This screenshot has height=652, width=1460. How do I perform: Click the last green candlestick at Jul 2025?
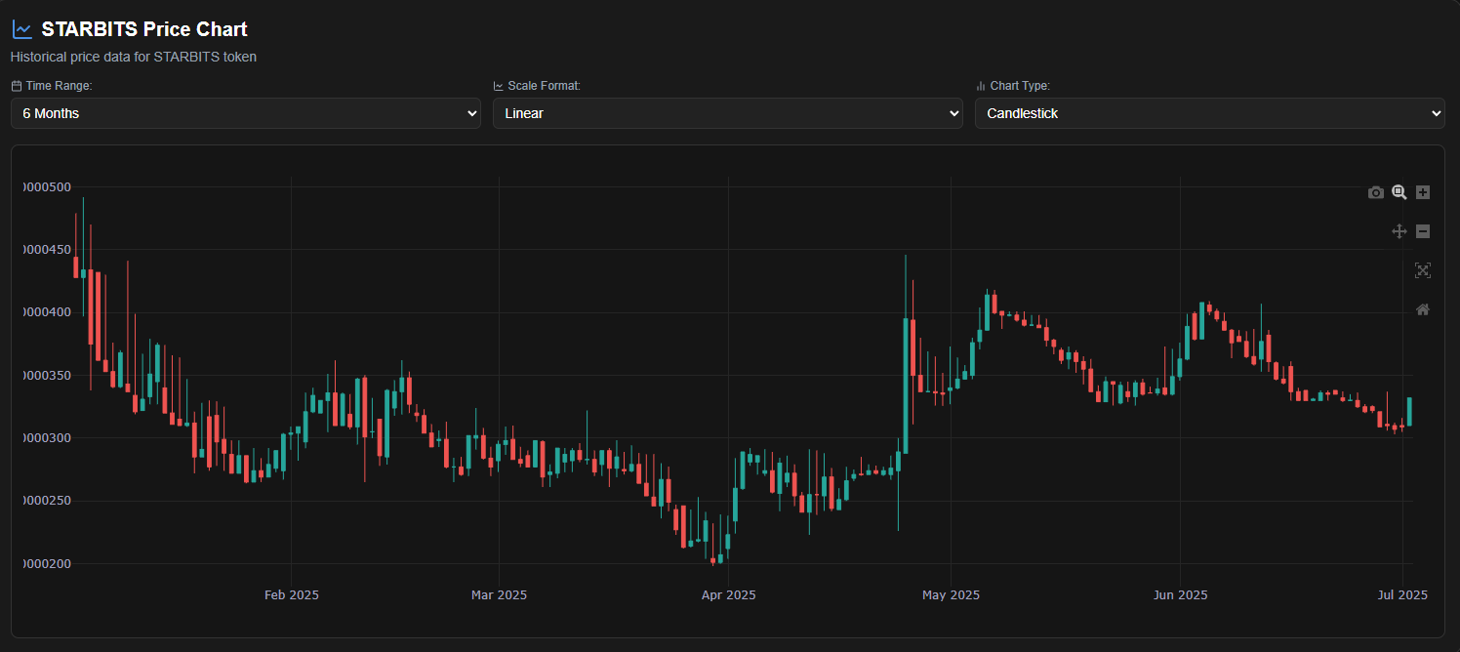[x=1409, y=411]
